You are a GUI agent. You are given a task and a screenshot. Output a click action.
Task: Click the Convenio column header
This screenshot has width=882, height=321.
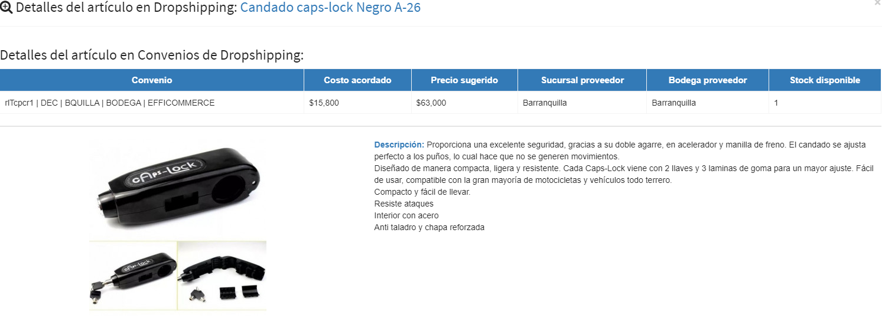(152, 80)
